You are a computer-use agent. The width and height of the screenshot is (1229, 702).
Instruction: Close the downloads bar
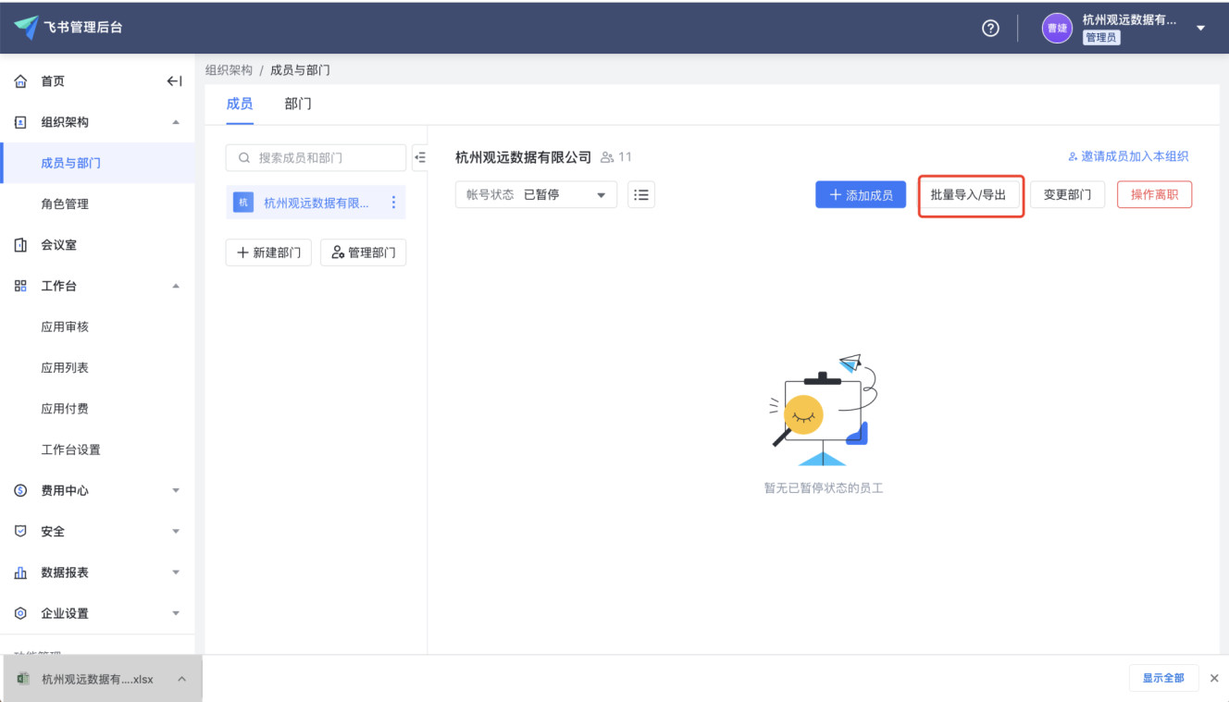point(1214,678)
